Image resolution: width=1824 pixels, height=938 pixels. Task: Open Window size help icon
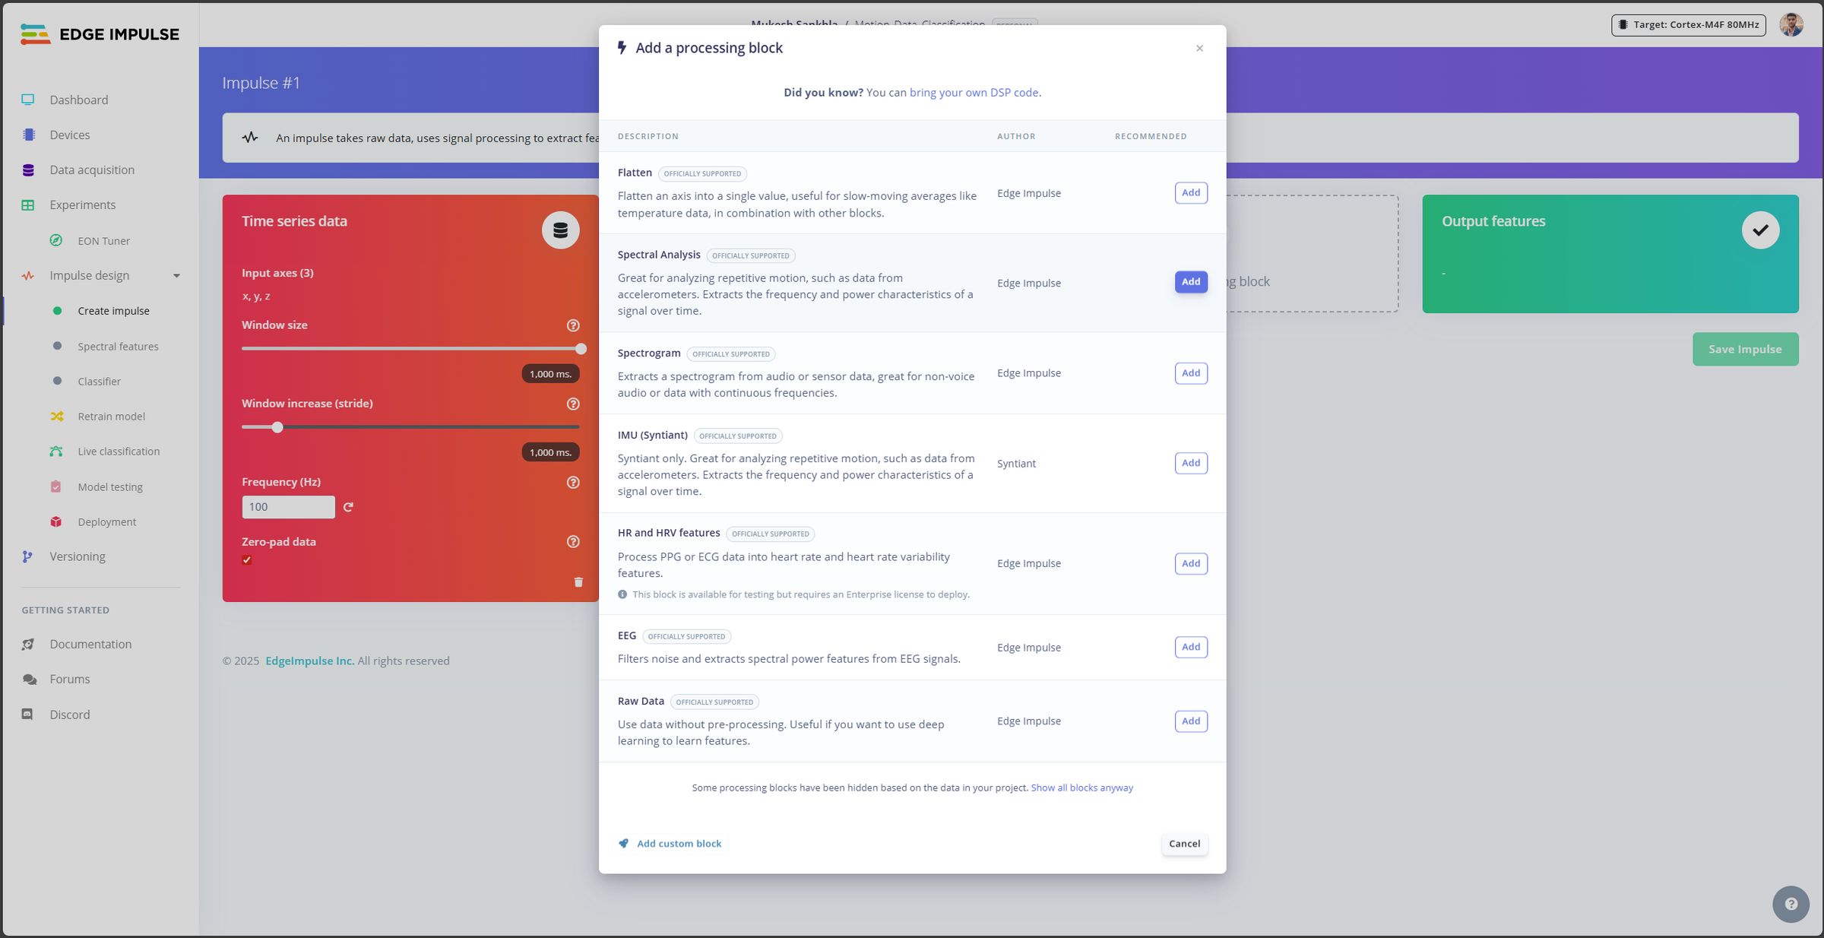point(573,325)
